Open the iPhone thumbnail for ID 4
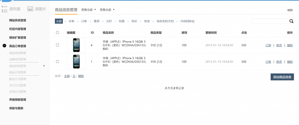This screenshot has width=299, height=125. (76, 45)
